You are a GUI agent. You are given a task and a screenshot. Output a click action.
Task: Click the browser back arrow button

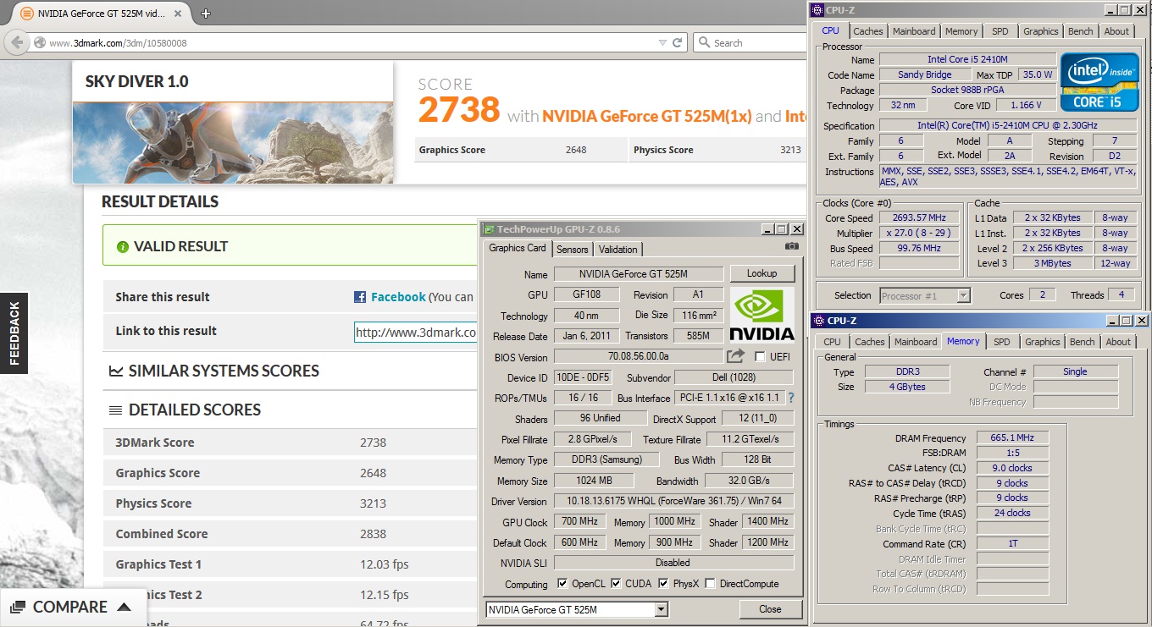[16, 42]
